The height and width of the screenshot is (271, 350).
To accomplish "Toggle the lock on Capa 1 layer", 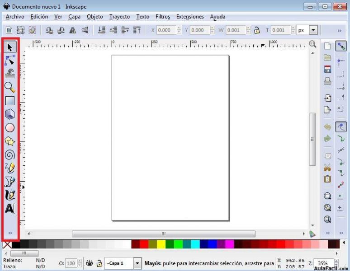I will [99, 263].
